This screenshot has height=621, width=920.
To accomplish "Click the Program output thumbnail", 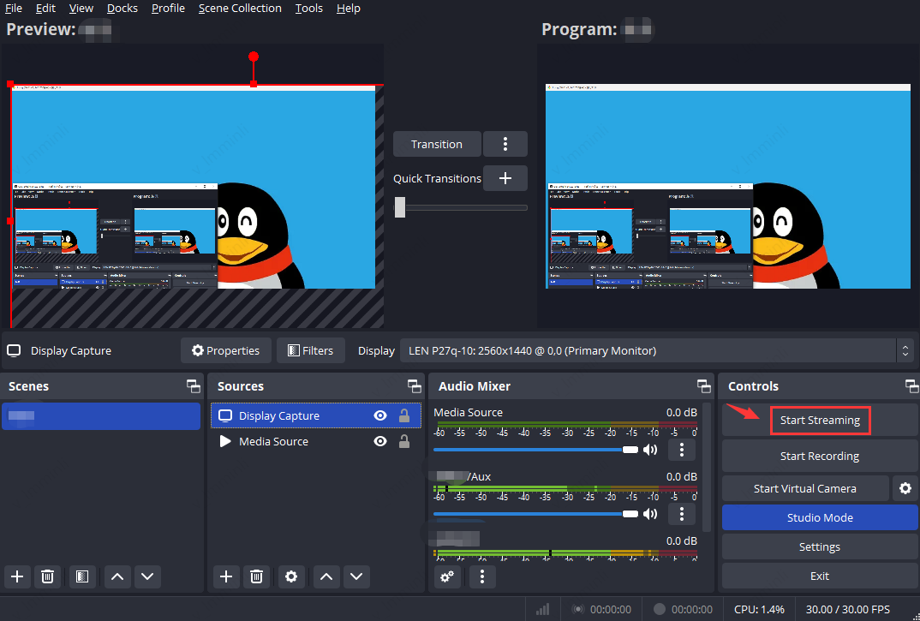I will click(728, 186).
